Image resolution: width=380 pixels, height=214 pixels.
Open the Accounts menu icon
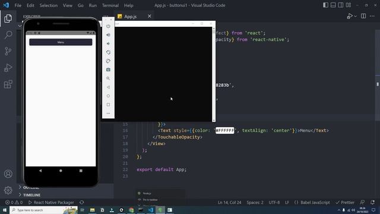pos(8,174)
